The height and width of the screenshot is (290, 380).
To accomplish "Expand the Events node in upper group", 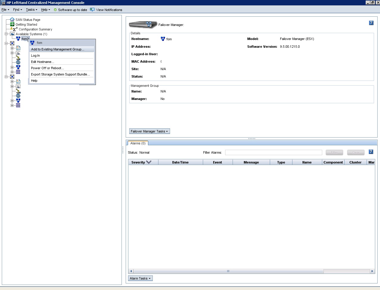I will pos(12,48).
